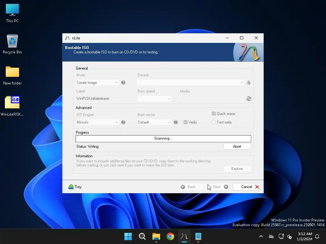Click the Scanning progress bar
The width and height of the screenshot is (326, 244).
pos(163,139)
